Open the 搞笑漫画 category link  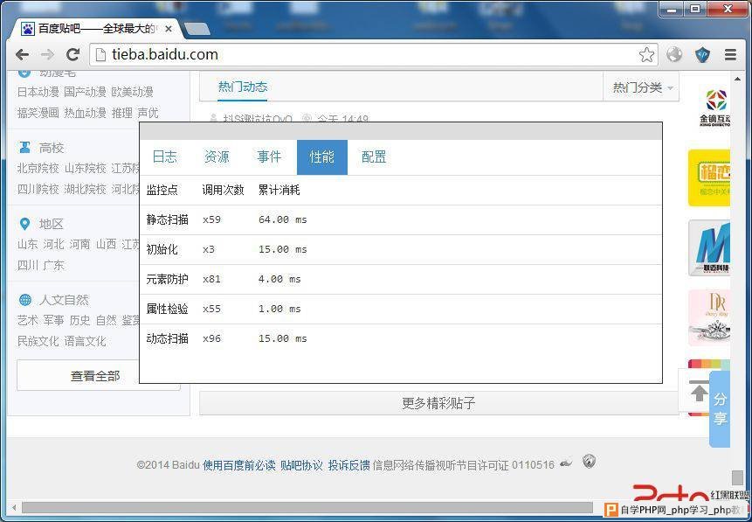click(38, 113)
